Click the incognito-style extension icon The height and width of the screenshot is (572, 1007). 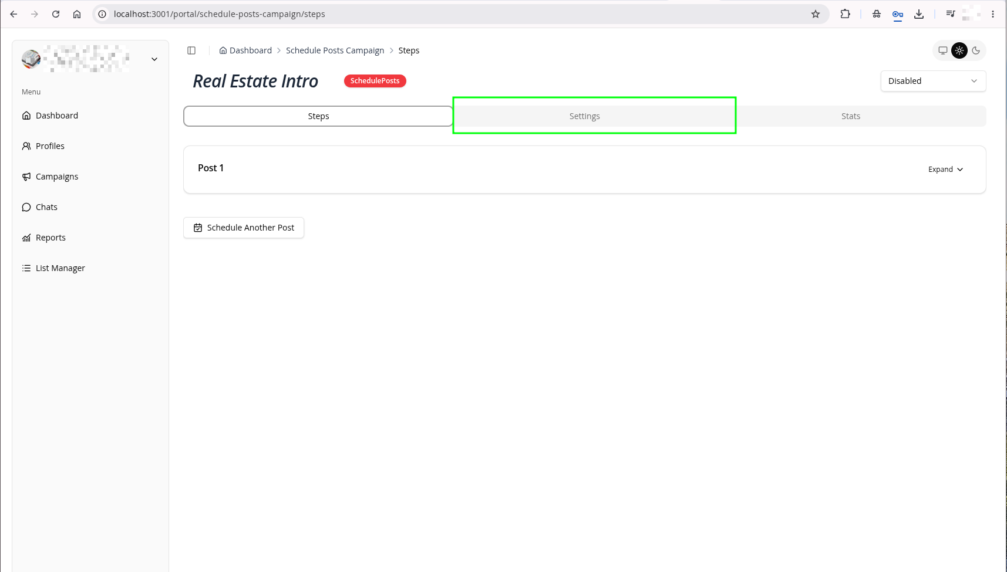877,14
